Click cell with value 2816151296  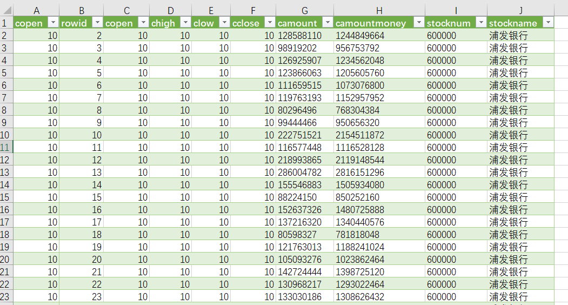[379, 173]
